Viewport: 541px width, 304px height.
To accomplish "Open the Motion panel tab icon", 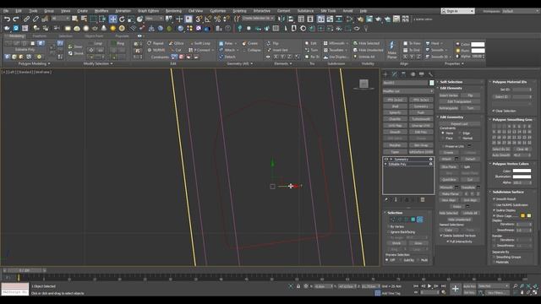I will 413,74.
